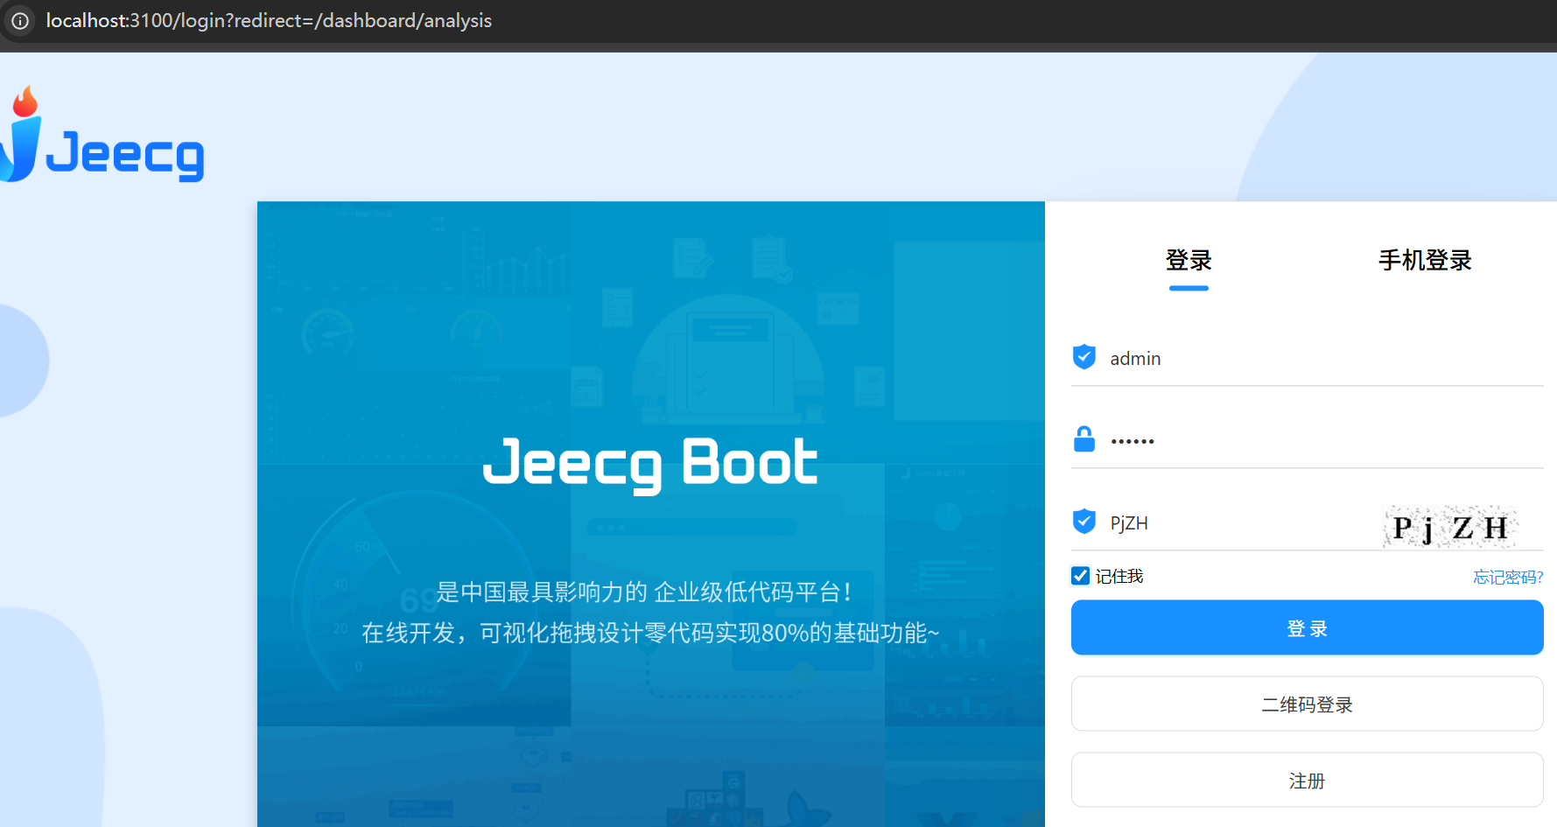Open the 忘记密码? link
Screen dimensions: 1557x827
pyautogui.click(x=1508, y=577)
